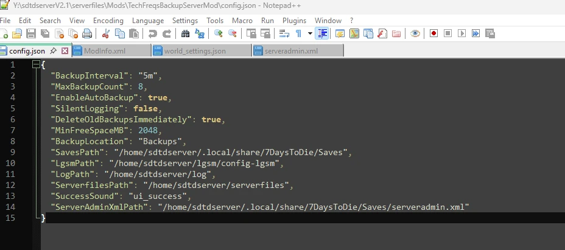Click the pin icon on config.json tab
The height and width of the screenshot is (250, 565).
(x=54, y=51)
